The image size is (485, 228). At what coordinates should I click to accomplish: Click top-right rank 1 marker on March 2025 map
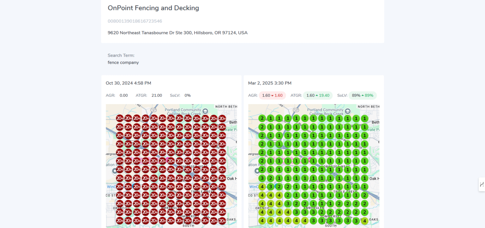364,119
